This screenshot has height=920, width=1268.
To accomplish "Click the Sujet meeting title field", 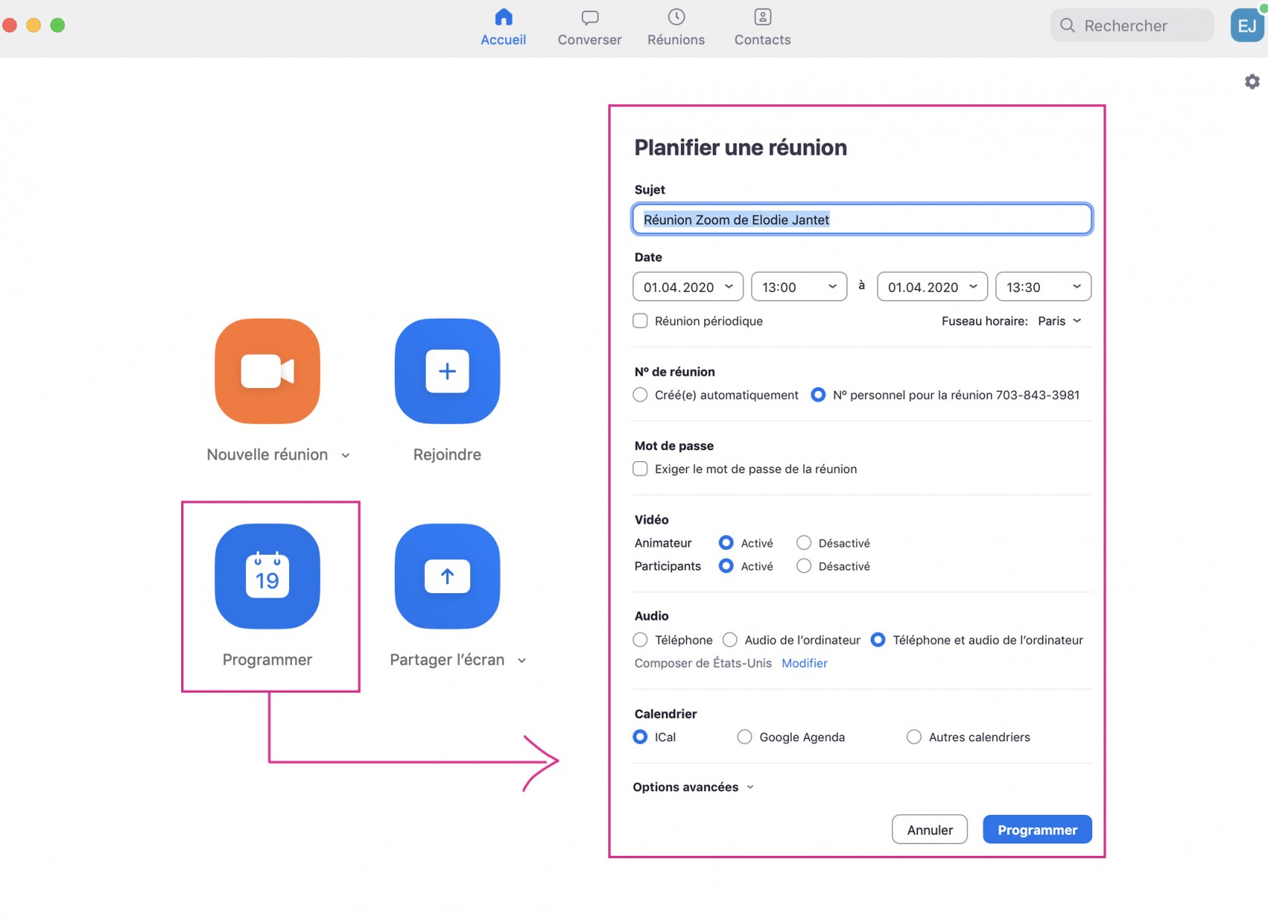I will [x=861, y=220].
